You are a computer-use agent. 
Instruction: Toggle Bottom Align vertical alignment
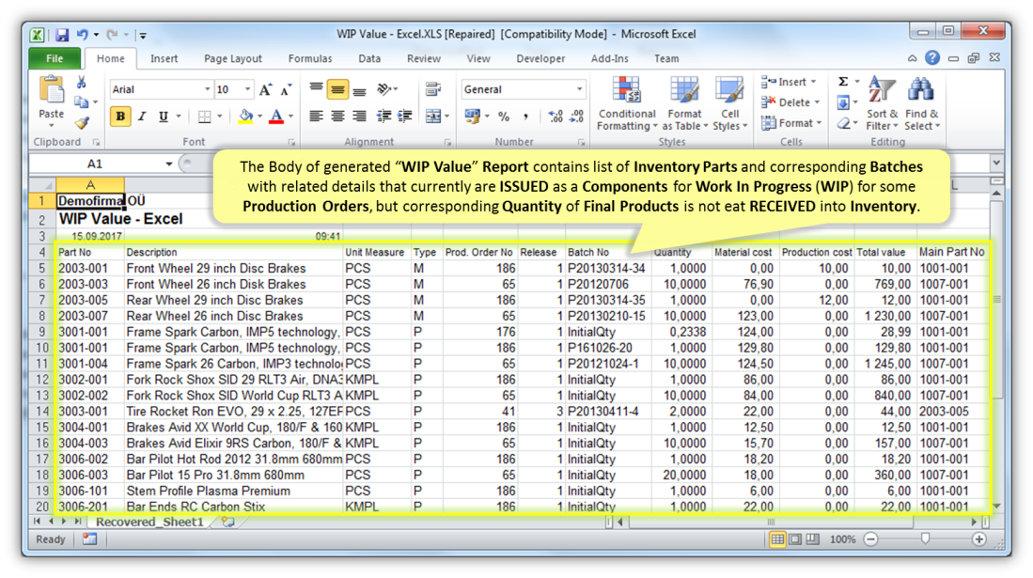[x=359, y=89]
